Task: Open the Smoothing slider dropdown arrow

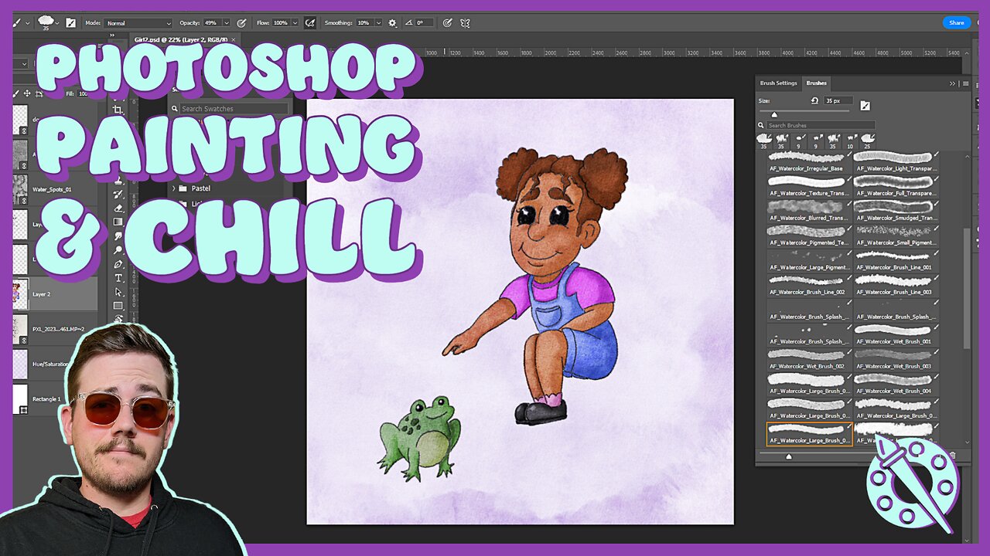Action: click(x=379, y=23)
